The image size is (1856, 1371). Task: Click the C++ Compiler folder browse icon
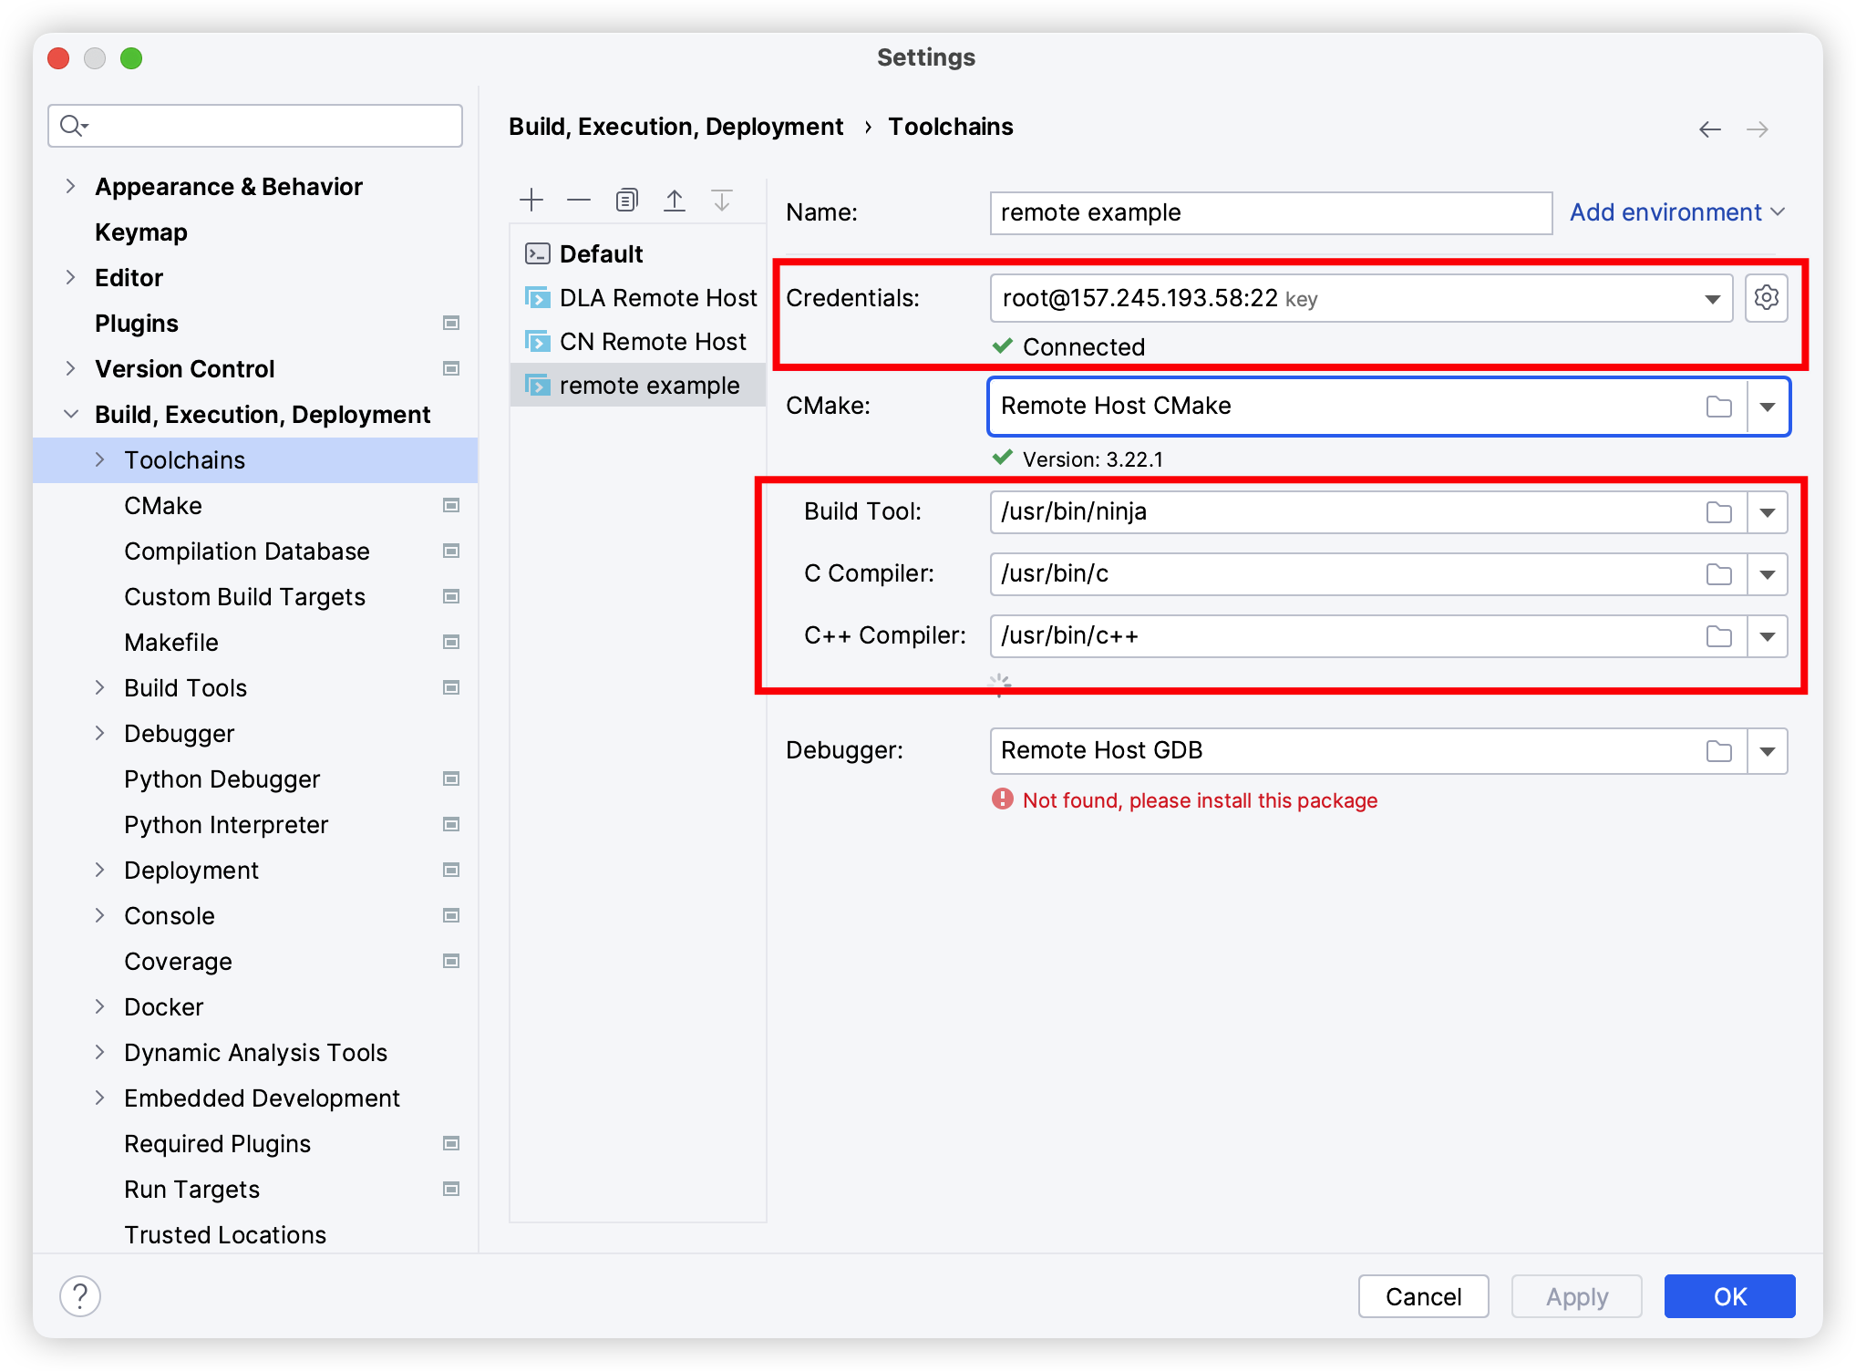click(1717, 634)
